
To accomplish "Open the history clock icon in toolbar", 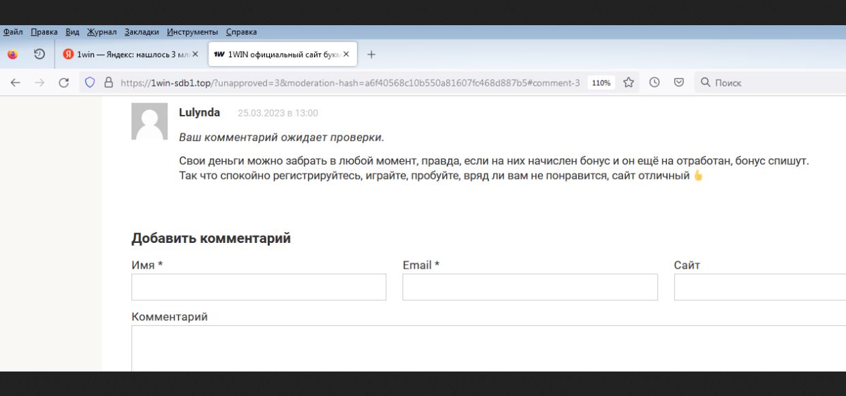I will click(x=654, y=83).
